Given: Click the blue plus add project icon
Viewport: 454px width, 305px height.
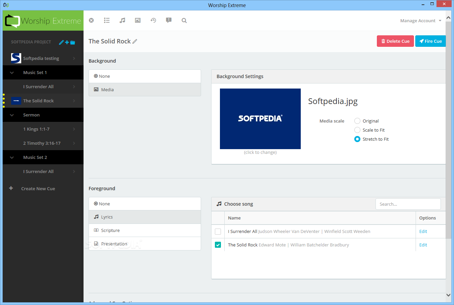Looking at the screenshot, I should pyautogui.click(x=67, y=42).
